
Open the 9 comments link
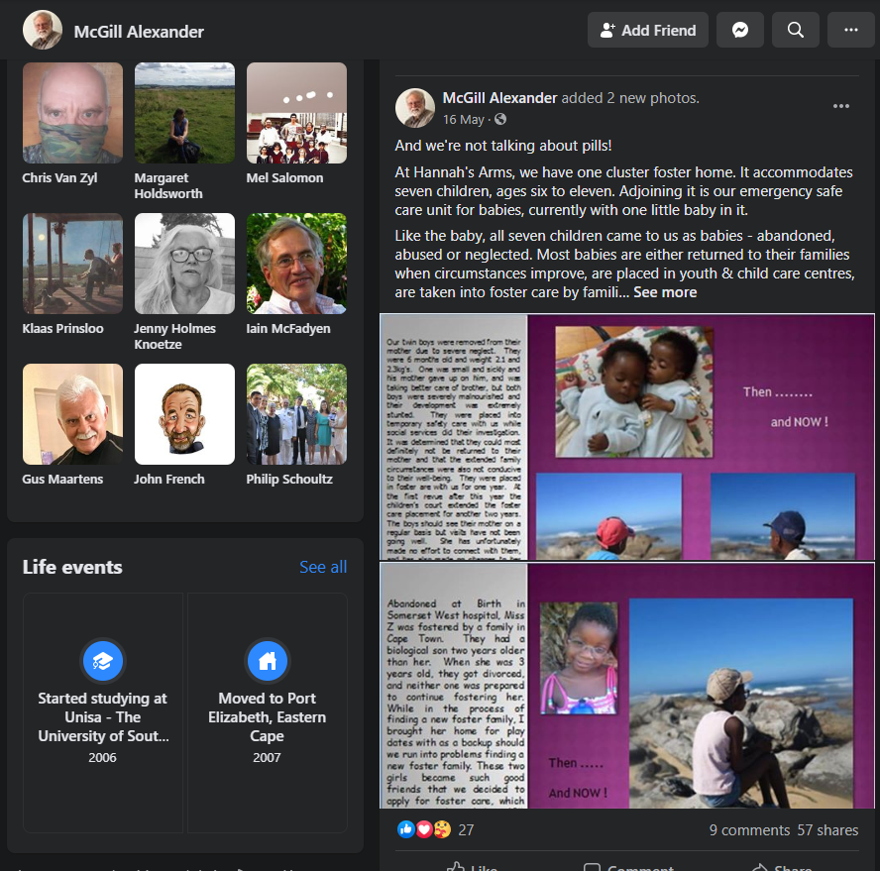point(749,830)
